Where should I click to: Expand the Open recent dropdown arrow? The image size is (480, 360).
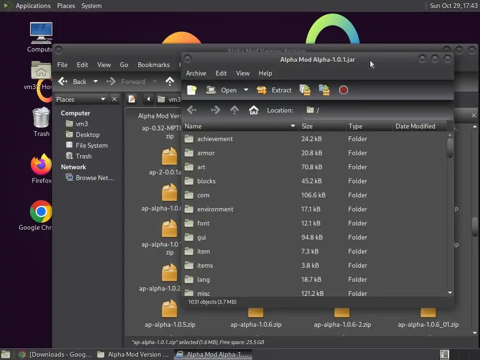246,90
